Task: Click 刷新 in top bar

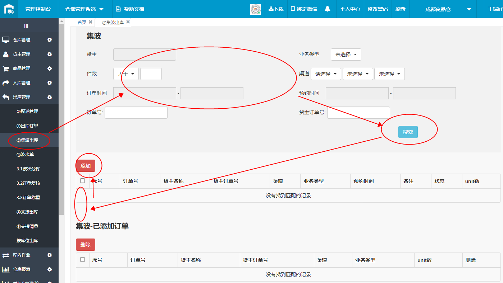Action: 400,9
